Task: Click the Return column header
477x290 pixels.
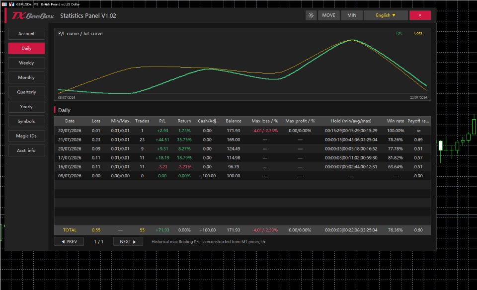Action: 184,121
